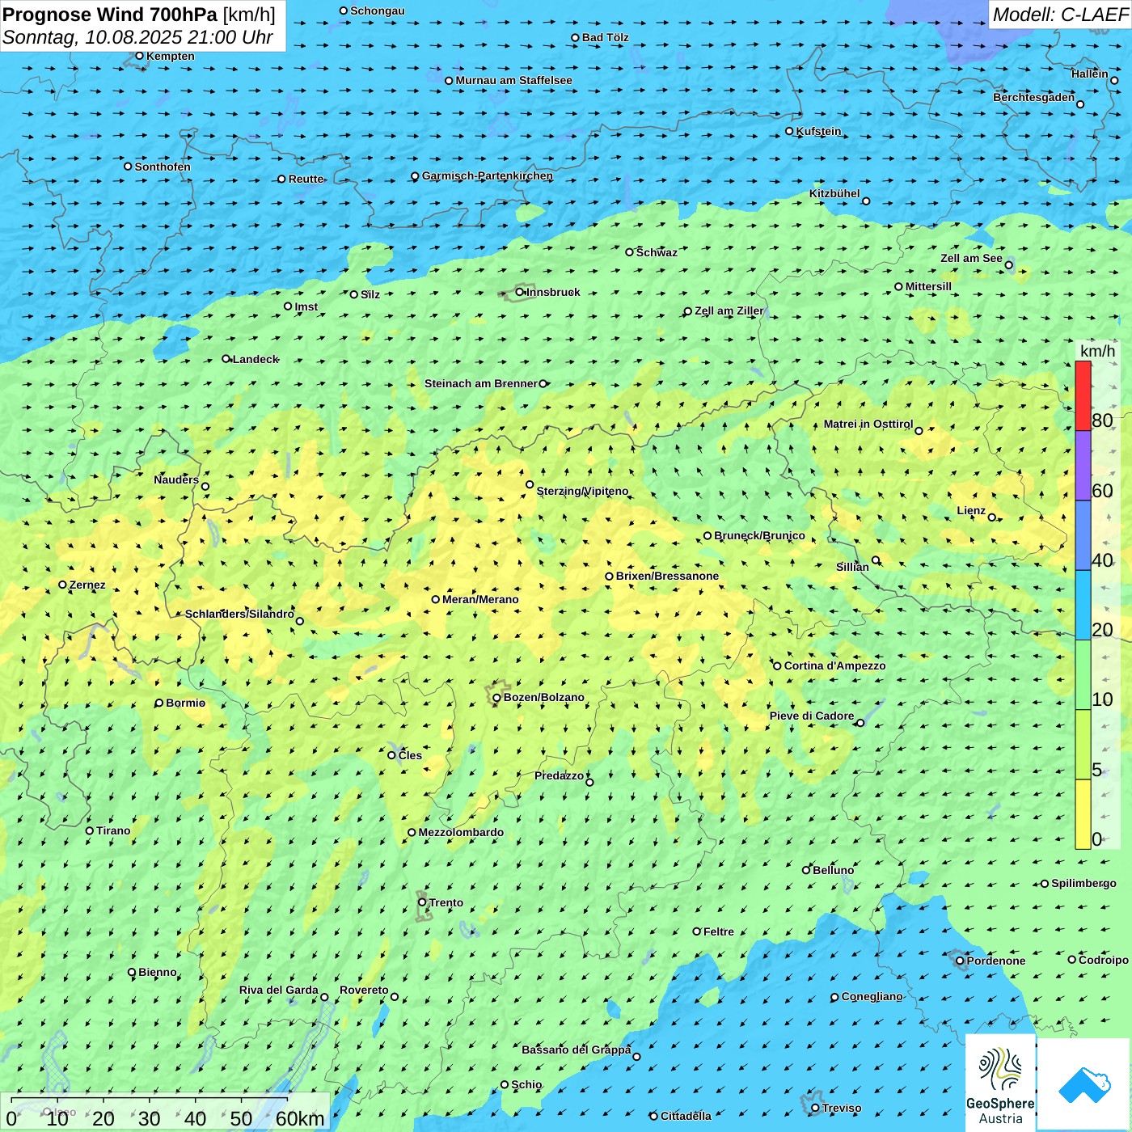1132x1132 pixels.
Task: Click the red 80 km/h legend color
Action: [1083, 395]
